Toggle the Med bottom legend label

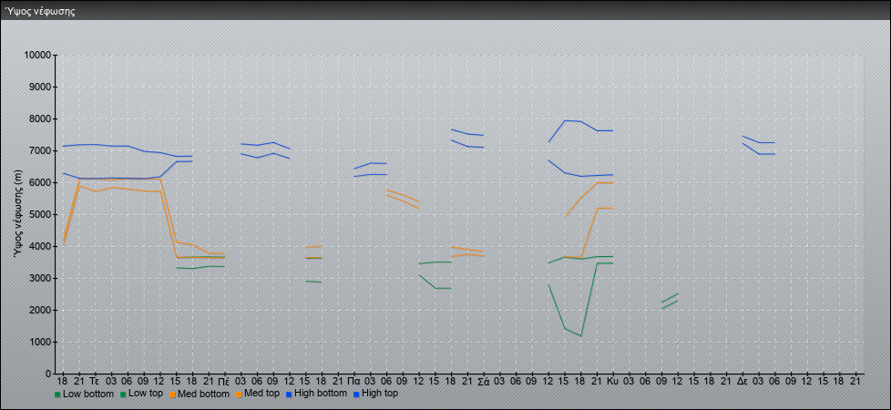[x=203, y=394]
